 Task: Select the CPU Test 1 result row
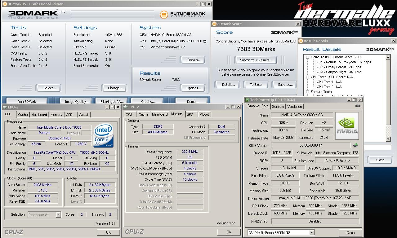click(x=329, y=82)
